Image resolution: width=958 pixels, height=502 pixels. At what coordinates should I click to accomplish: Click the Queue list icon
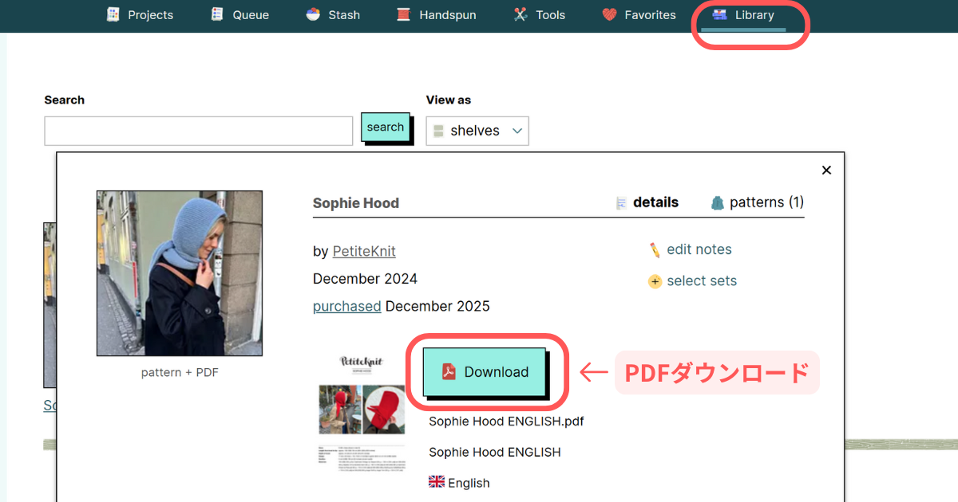217,14
